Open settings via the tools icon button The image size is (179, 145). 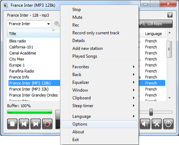(157, 124)
